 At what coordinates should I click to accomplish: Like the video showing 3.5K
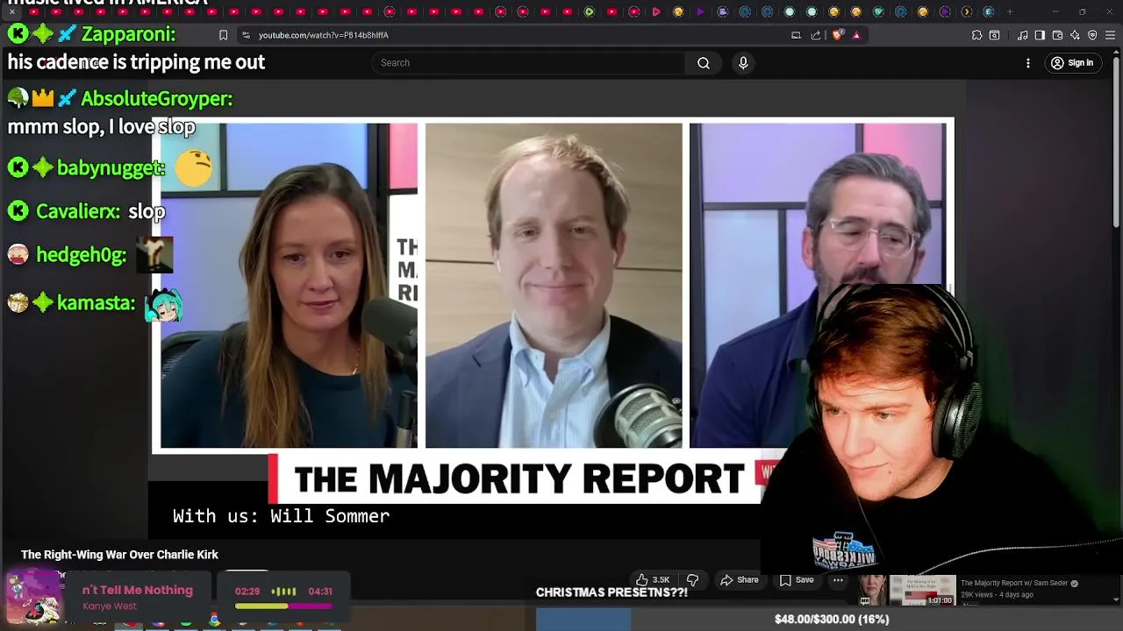pos(653,580)
